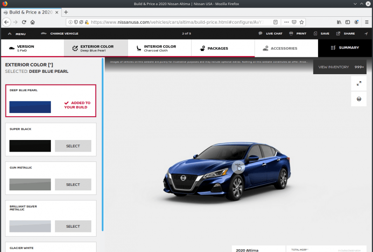The height and width of the screenshot is (252, 373).
Task: Click the location arrow icon in top bar
Action: click(x=366, y=34)
